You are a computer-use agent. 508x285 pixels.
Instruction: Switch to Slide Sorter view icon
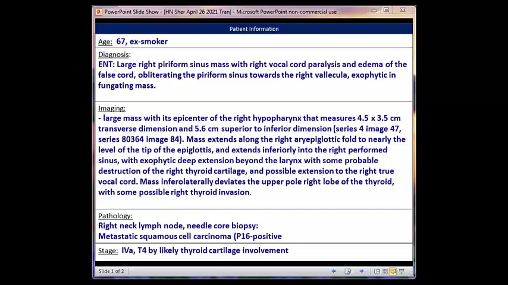coord(385,271)
